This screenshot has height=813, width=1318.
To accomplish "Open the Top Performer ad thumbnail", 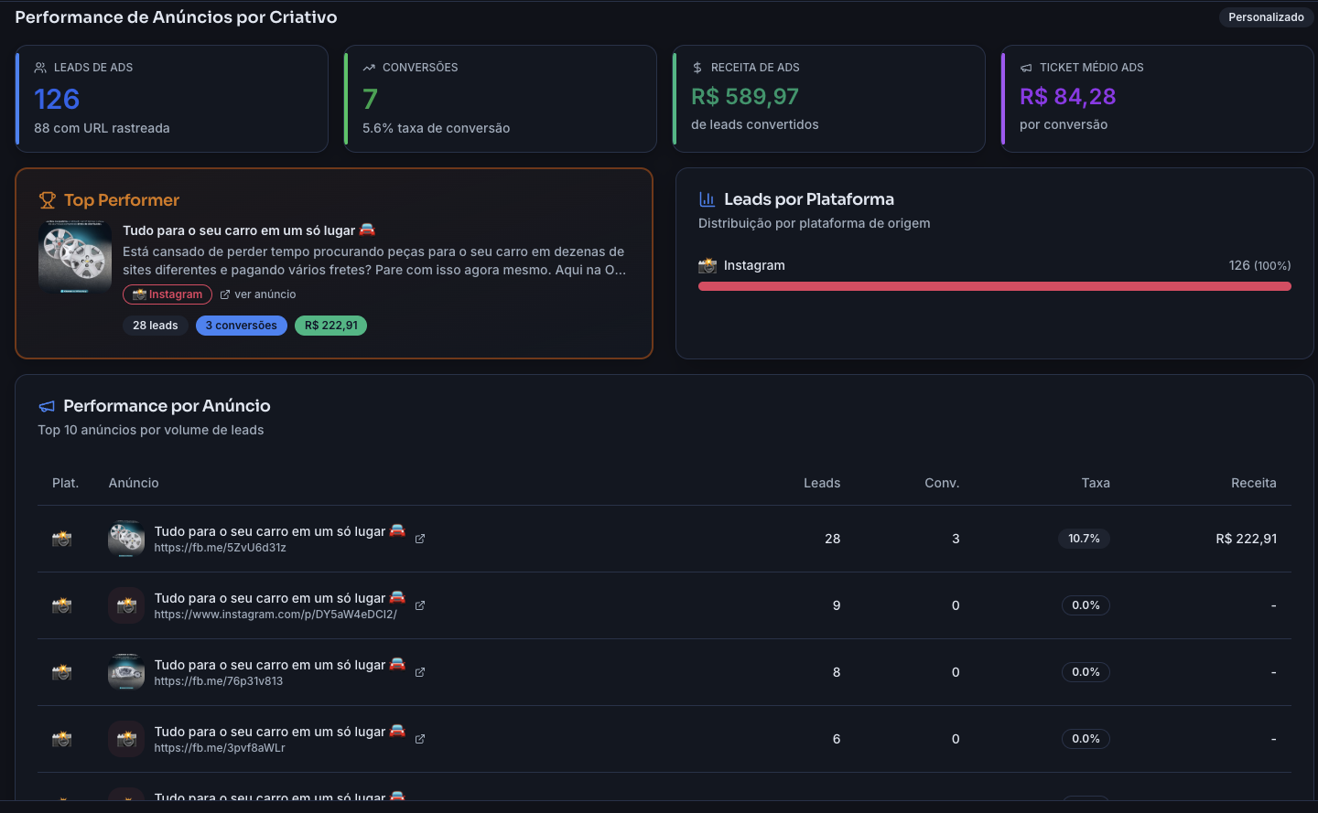I will pos(75,257).
